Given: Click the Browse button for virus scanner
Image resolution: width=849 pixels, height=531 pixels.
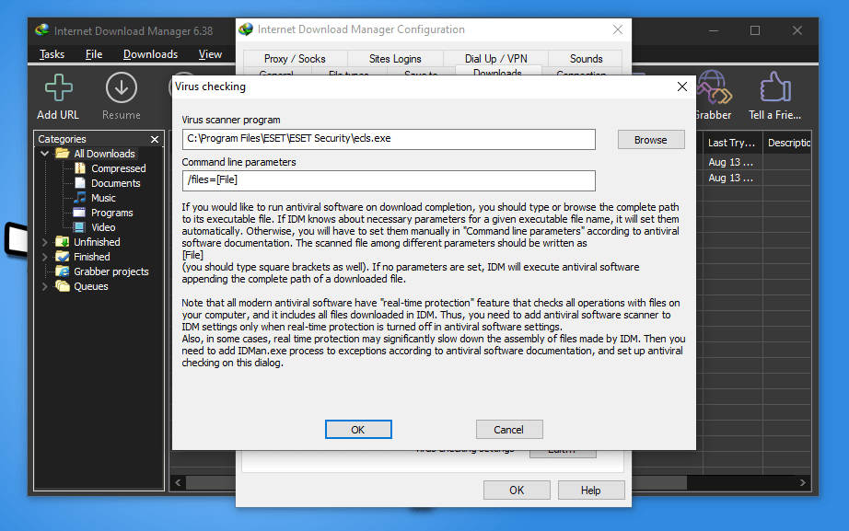Looking at the screenshot, I should coord(650,140).
